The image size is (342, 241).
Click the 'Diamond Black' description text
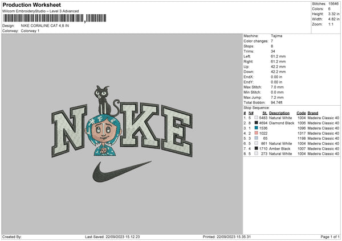pos(282,123)
